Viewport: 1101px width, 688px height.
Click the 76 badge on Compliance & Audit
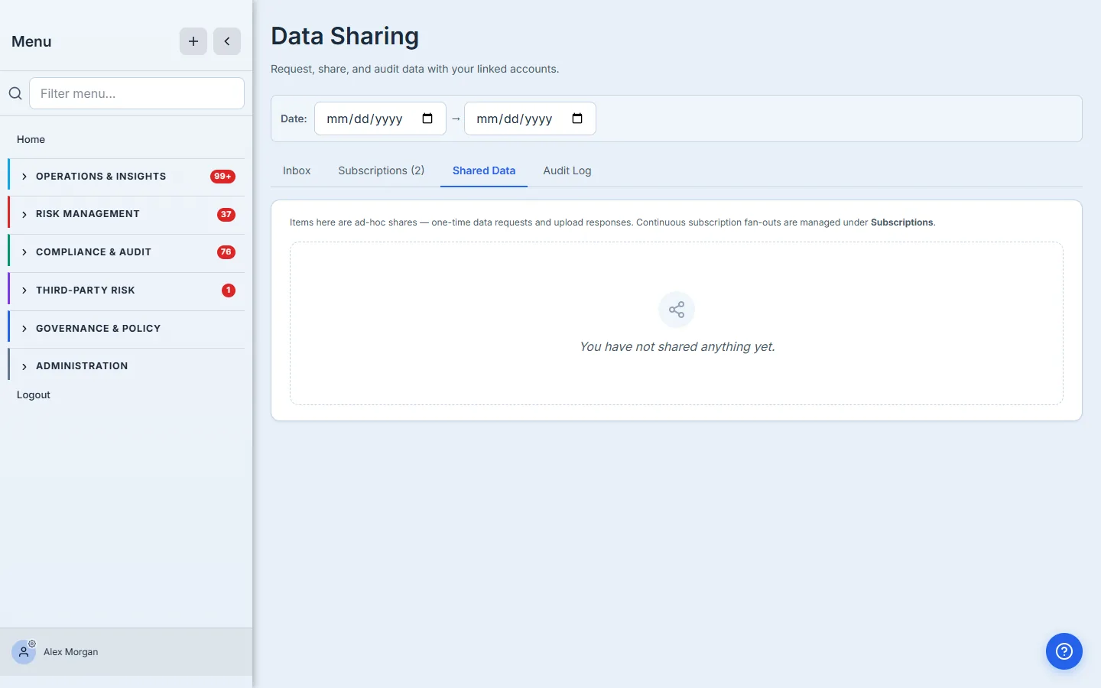pyautogui.click(x=226, y=252)
